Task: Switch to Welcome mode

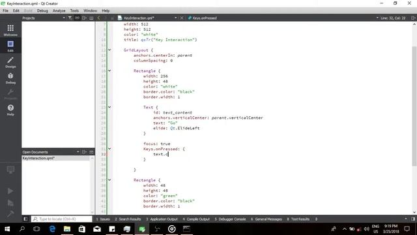Action: point(10,30)
